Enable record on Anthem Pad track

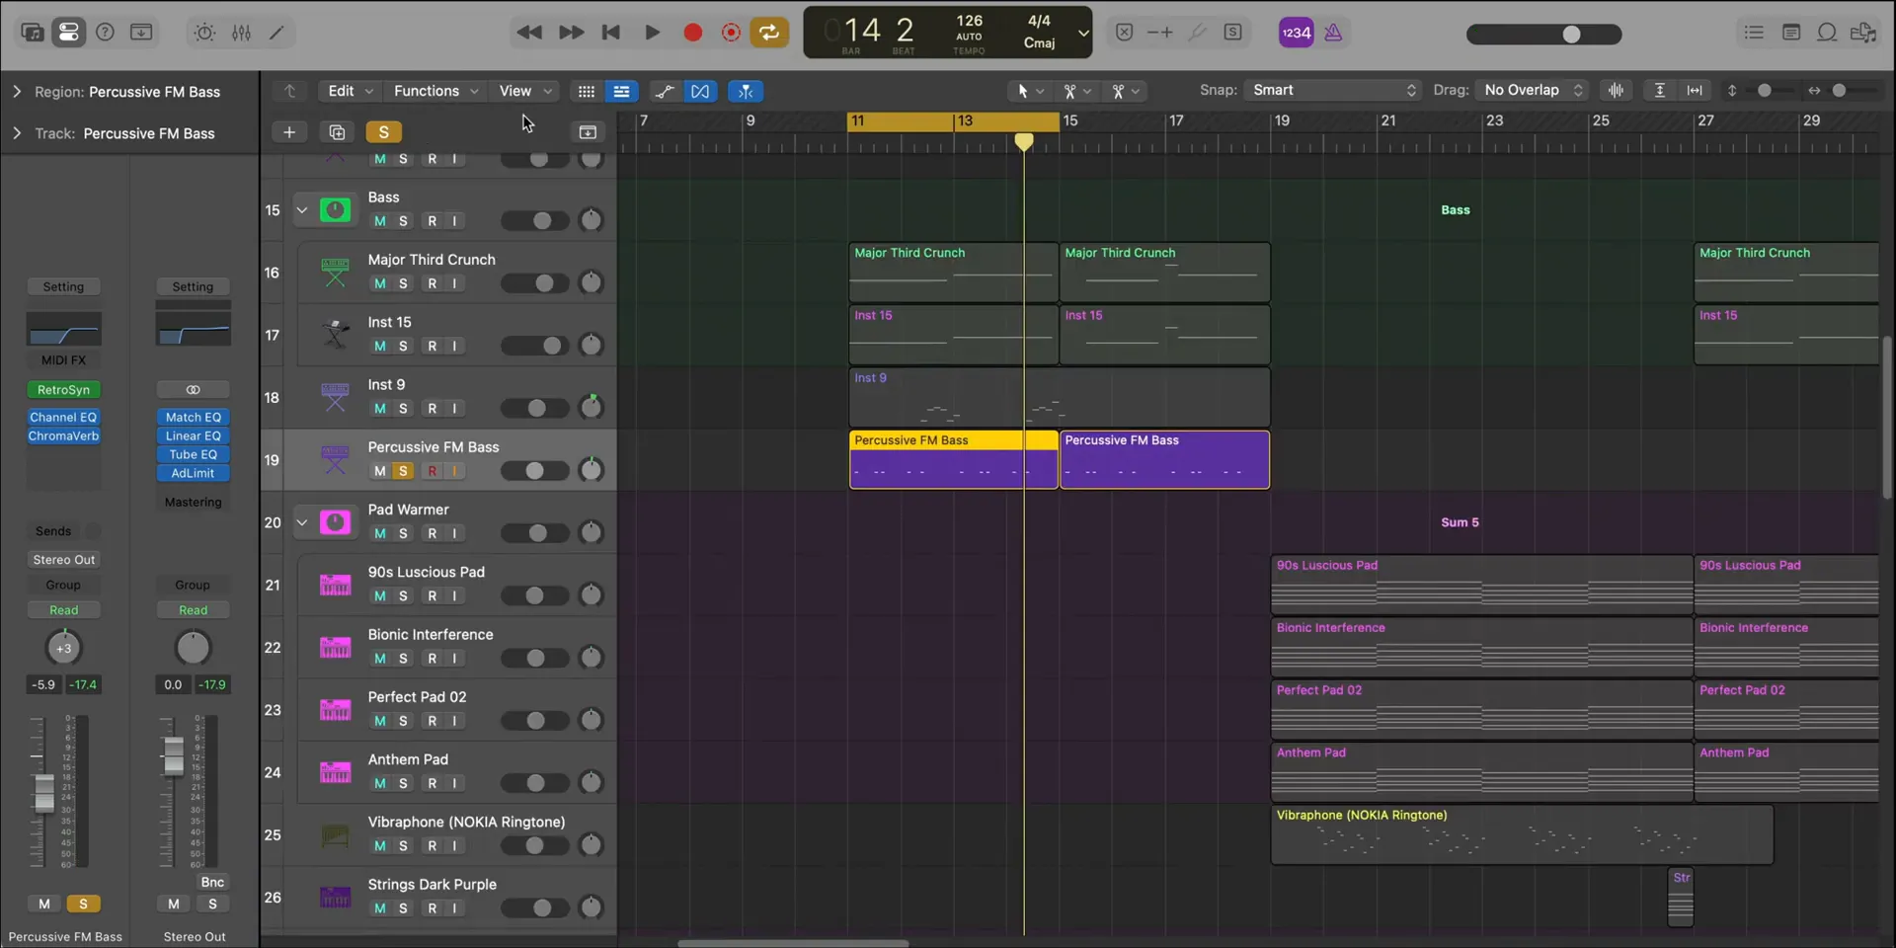tap(432, 784)
